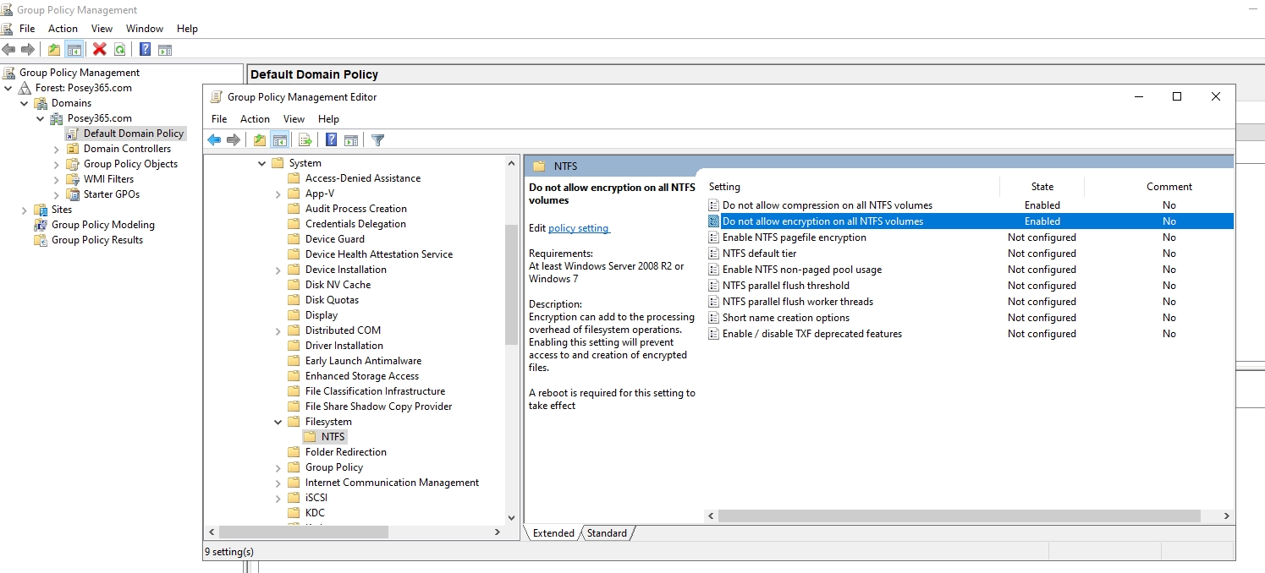
Task: Click the up one level folder icon
Action: point(259,139)
